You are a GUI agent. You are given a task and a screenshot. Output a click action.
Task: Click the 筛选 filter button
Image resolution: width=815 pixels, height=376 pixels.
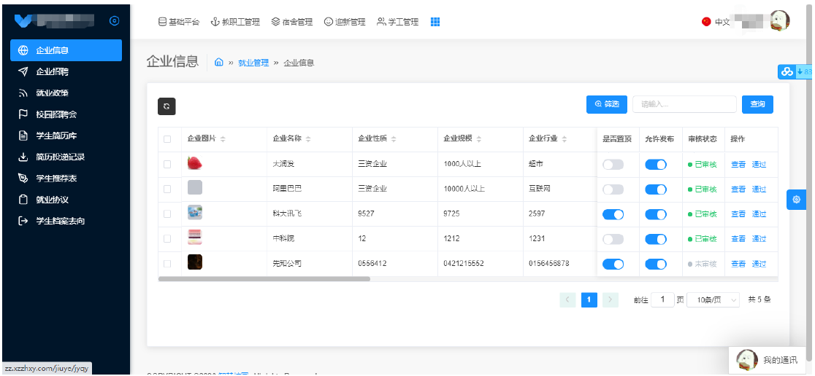(x=607, y=104)
